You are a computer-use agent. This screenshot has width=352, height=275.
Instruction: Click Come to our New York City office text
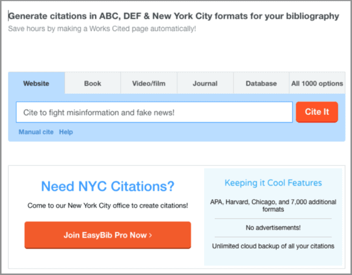pos(108,205)
